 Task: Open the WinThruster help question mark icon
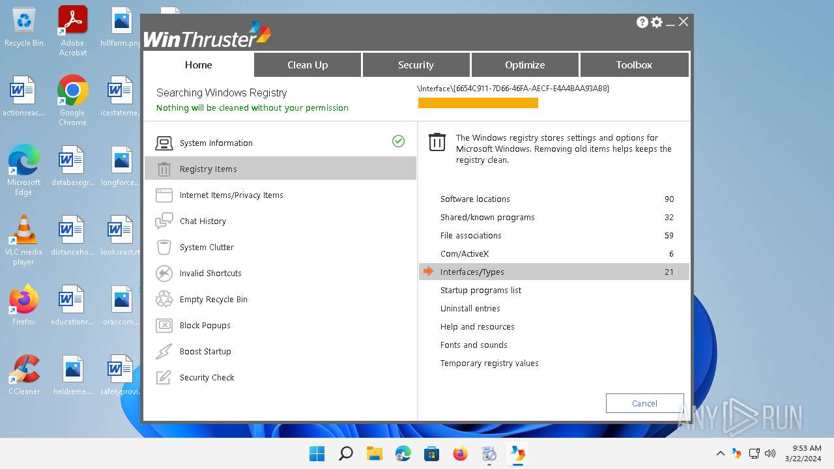coord(642,22)
